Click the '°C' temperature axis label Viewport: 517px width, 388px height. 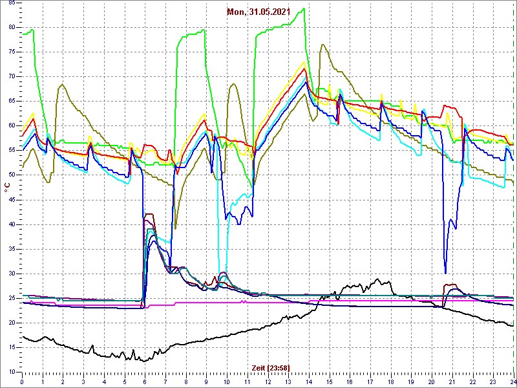pos(7,188)
